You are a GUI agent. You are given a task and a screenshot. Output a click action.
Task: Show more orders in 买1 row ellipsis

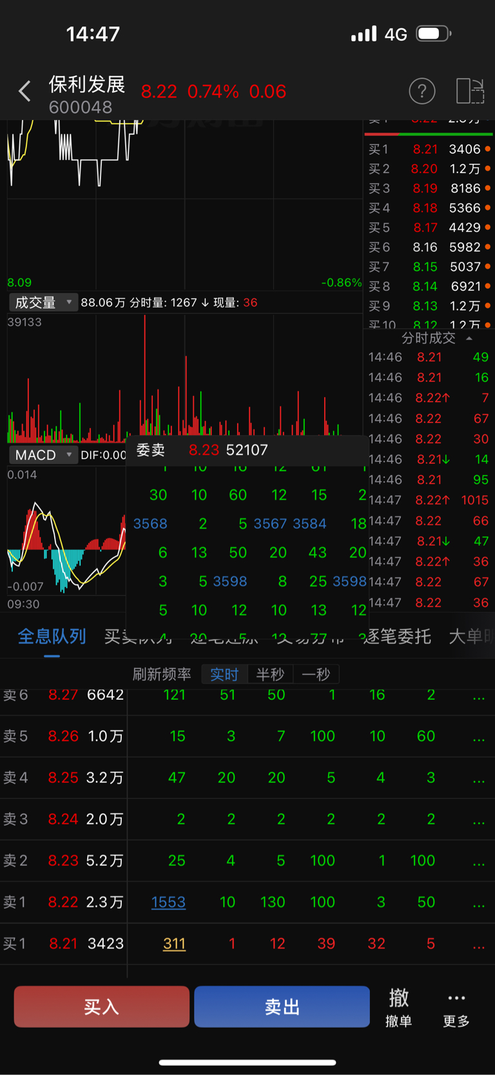478,946
